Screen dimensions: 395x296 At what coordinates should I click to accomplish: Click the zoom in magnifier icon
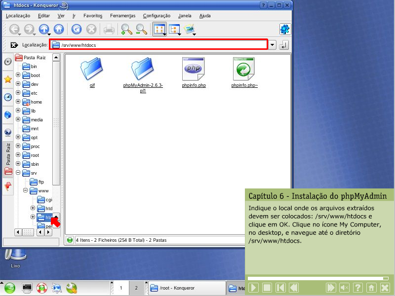pos(126,30)
